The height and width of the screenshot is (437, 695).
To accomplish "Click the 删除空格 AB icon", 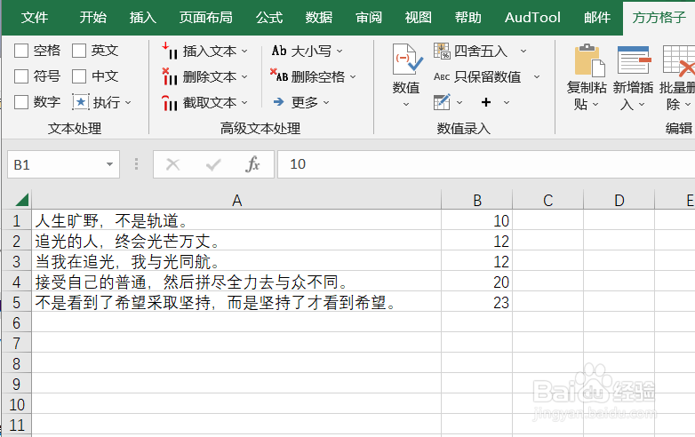I will [x=279, y=75].
